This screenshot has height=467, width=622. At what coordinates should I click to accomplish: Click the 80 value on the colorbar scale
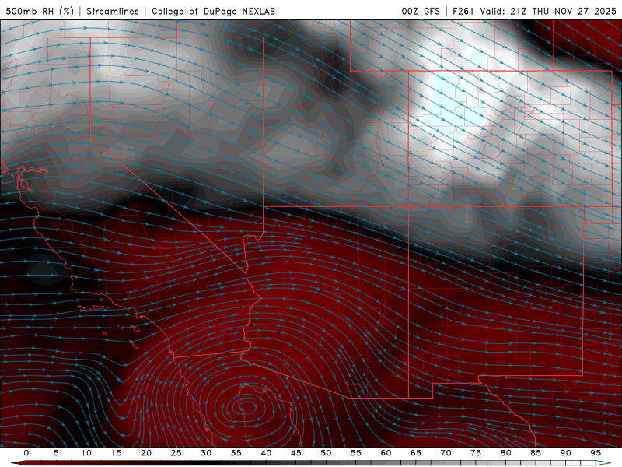[505, 453]
